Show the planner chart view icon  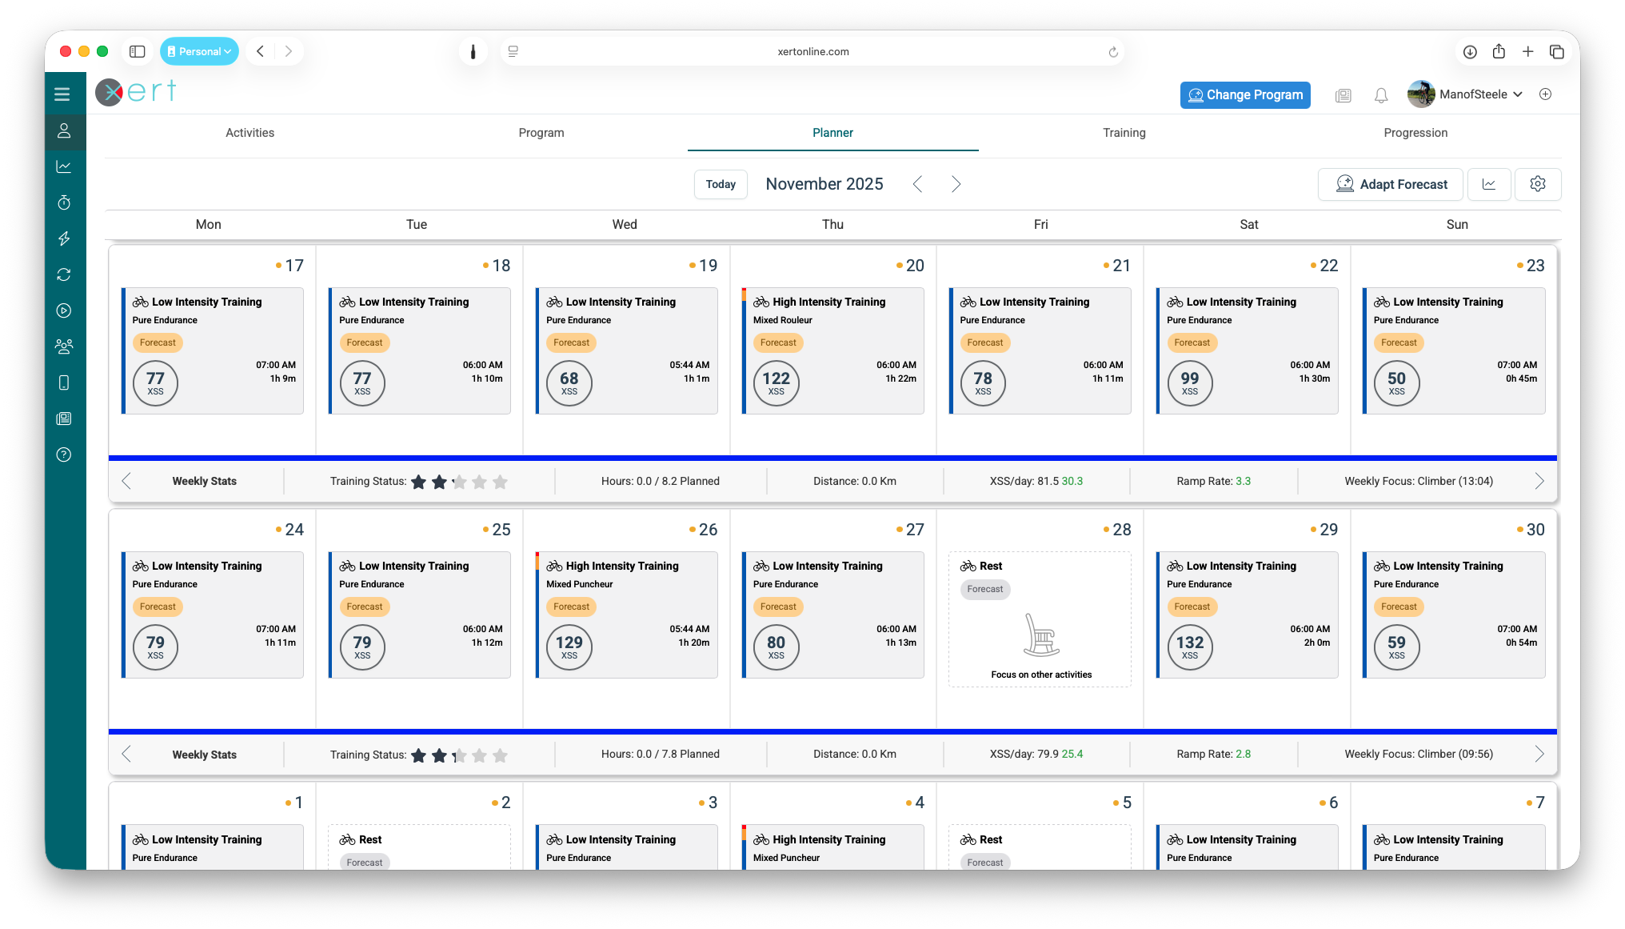1489,184
